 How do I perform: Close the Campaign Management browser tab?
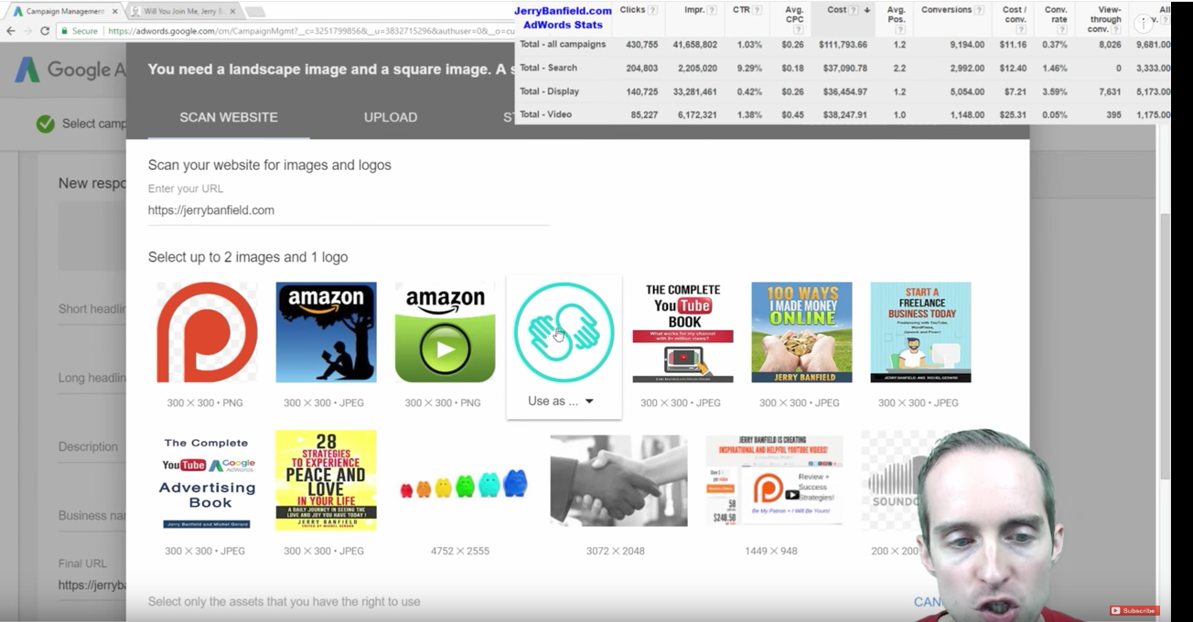(x=115, y=11)
